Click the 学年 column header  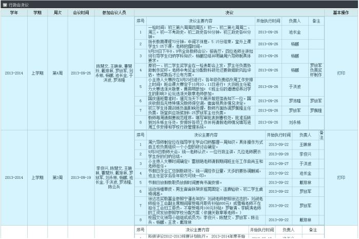click(14, 12)
